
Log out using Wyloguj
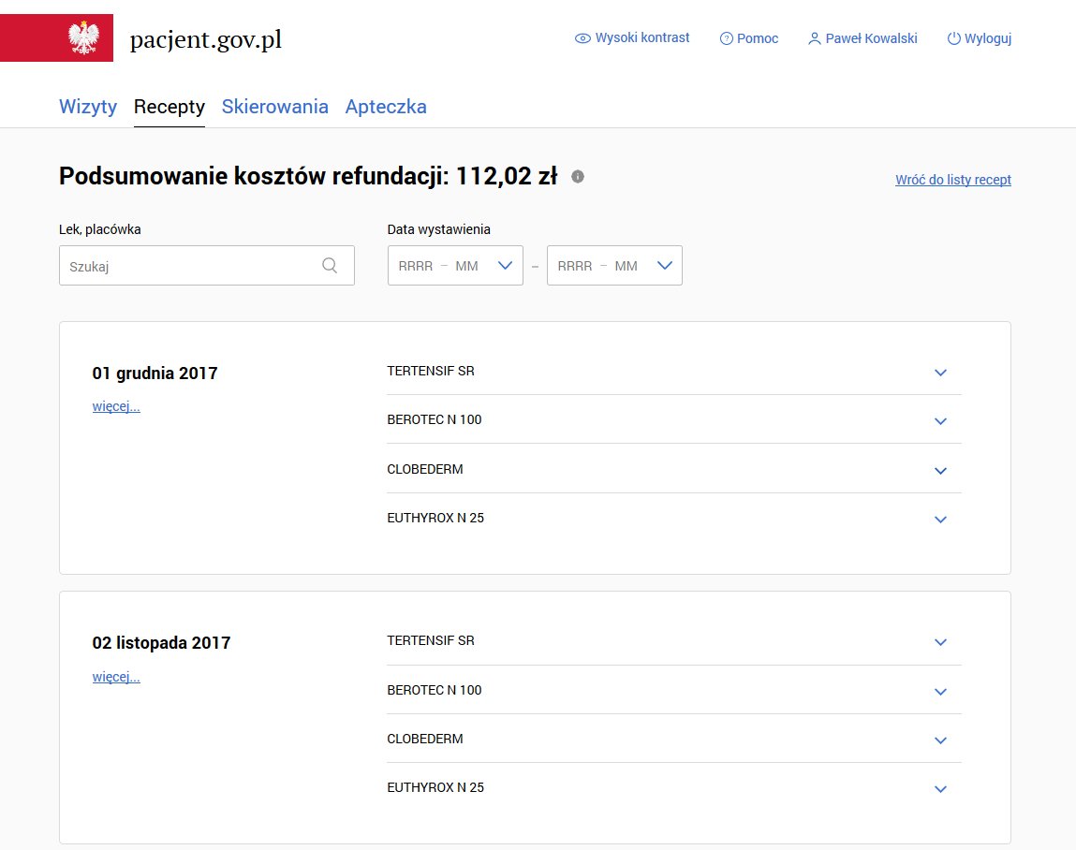(x=980, y=38)
